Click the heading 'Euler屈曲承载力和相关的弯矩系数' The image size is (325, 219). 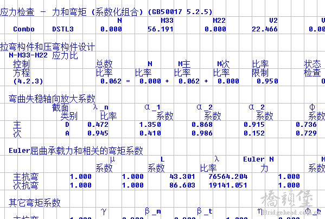point(76,151)
